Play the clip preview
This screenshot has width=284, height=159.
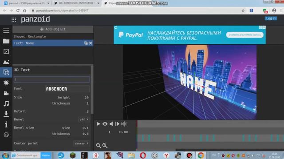tap(99, 124)
